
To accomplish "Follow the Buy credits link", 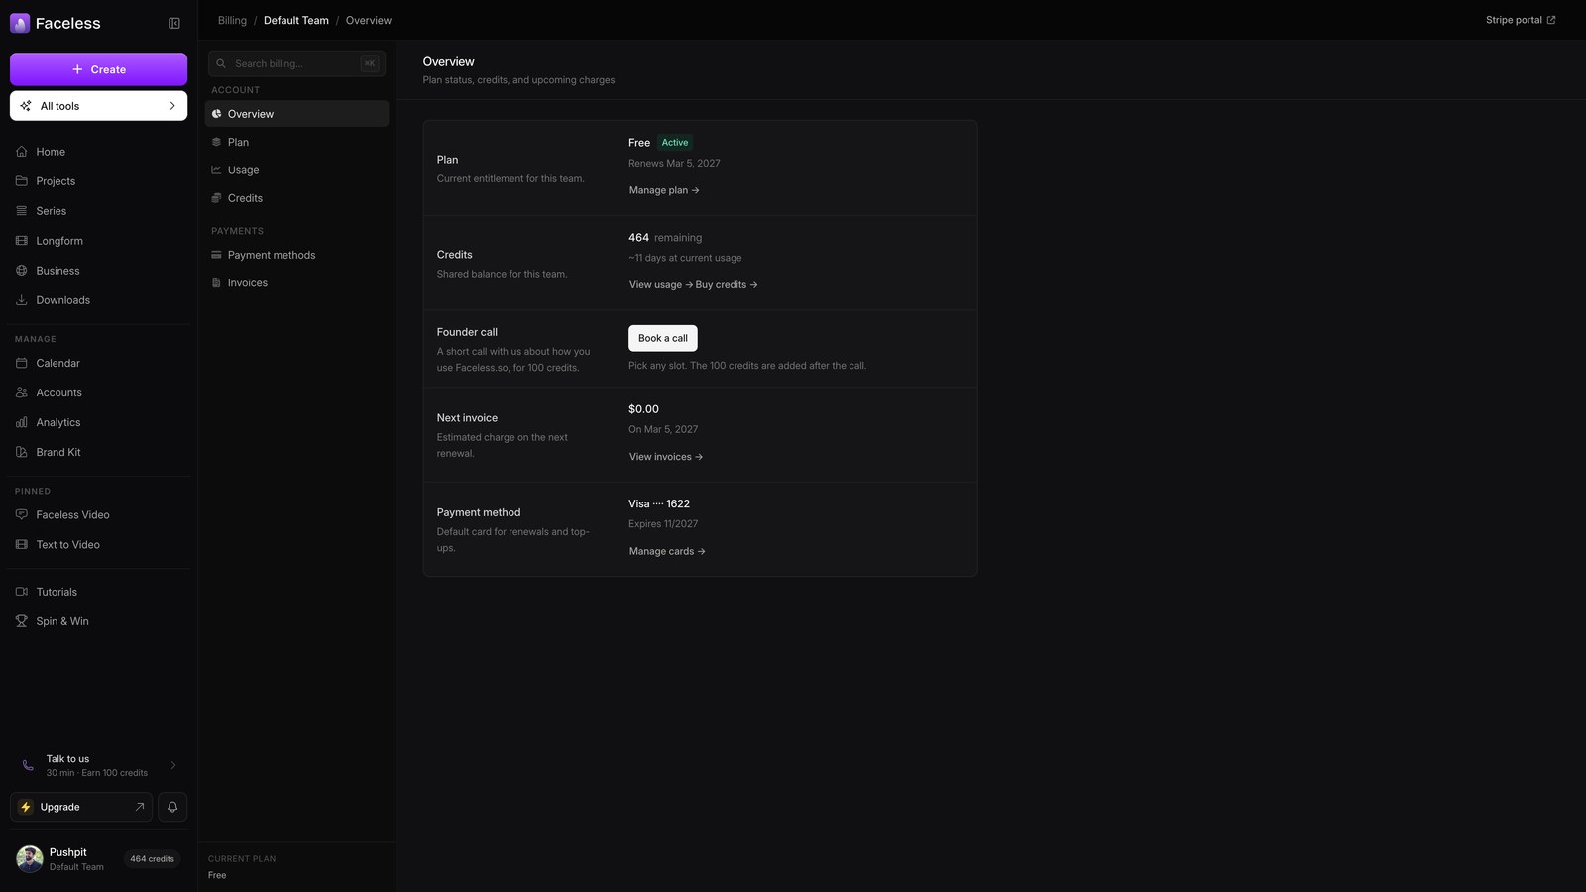I will pyautogui.click(x=727, y=285).
